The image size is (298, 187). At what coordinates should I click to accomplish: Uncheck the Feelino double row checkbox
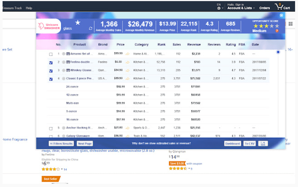51,63
